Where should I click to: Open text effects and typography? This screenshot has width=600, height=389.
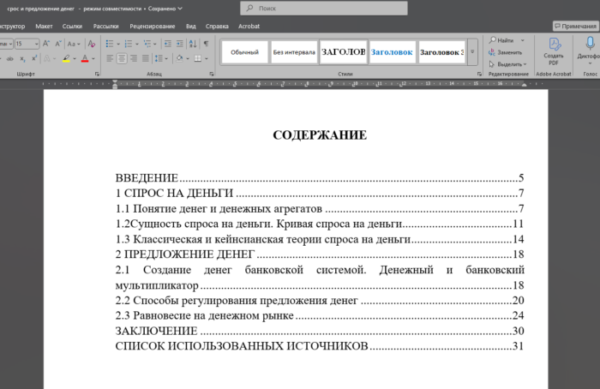pos(47,58)
